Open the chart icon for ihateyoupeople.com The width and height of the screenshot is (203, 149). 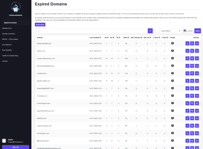click(197, 43)
